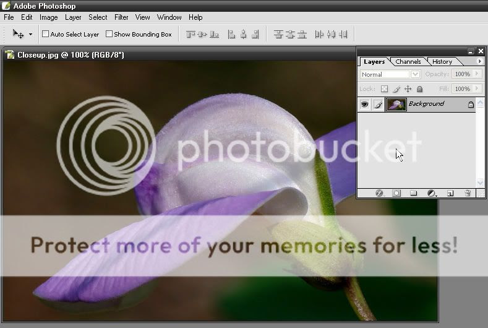Click the Adobe Photoshop application icon

pyautogui.click(x=6, y=6)
